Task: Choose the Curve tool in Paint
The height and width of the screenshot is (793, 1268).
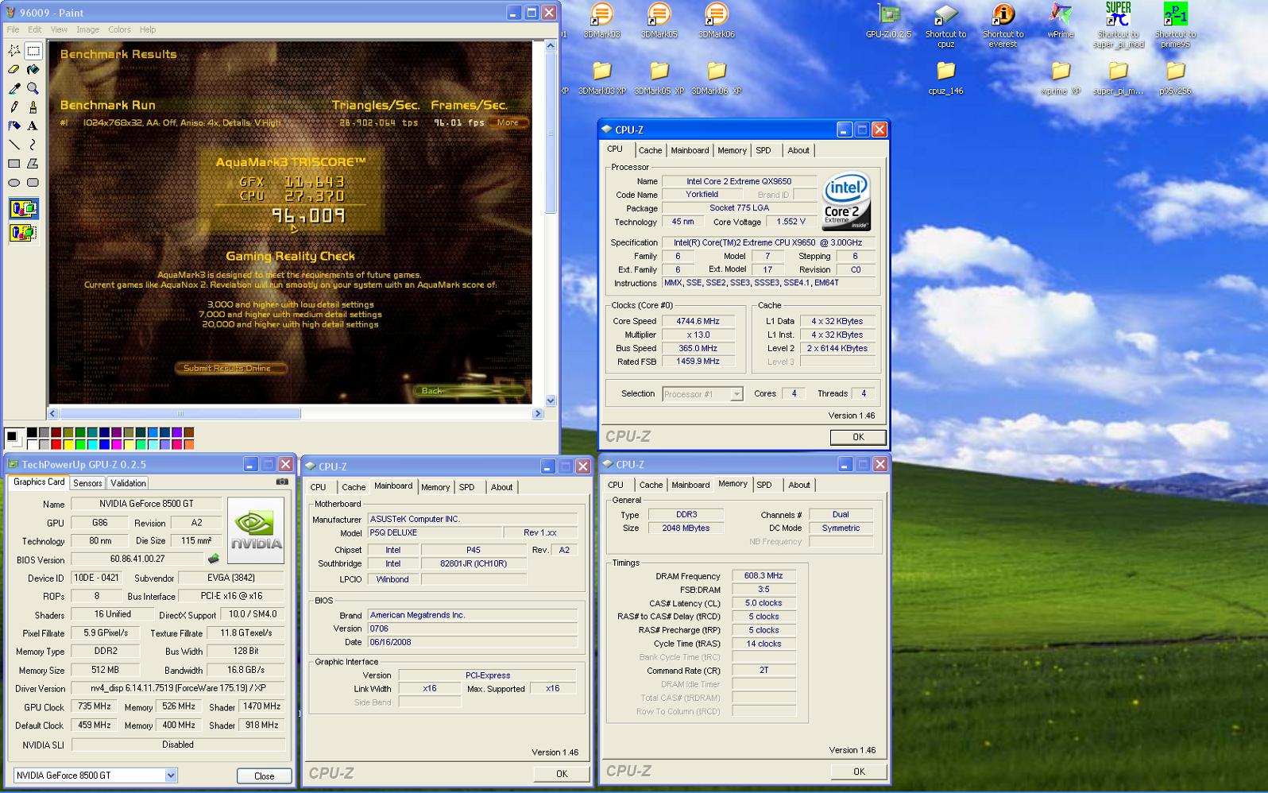Action: [33, 145]
